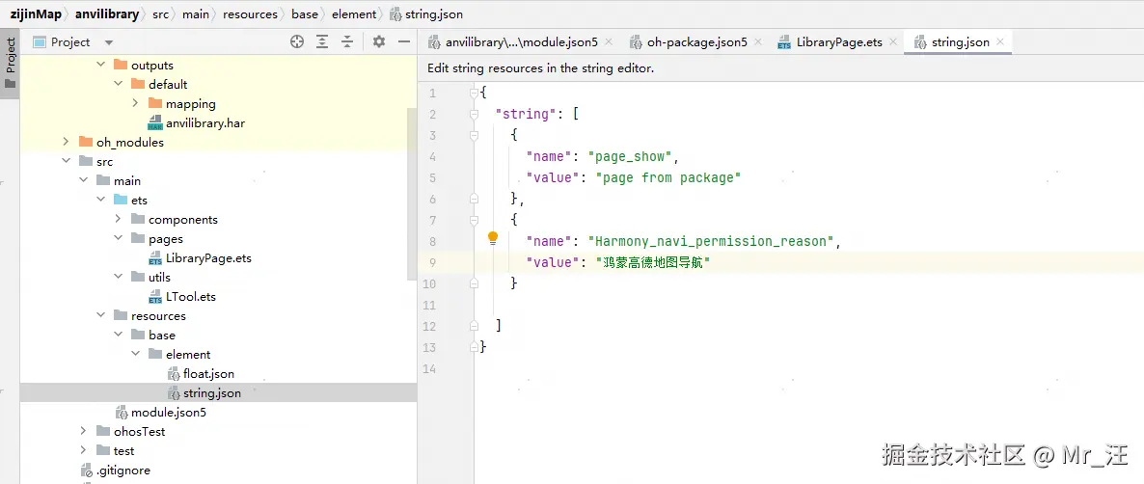Screen dimensions: 1144x484
Task: Click anvilibrary in breadcrumb path
Action: point(106,13)
